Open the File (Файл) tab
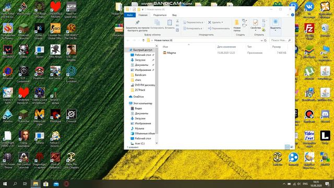Viewport: 334px width, 188px height. 130,15
